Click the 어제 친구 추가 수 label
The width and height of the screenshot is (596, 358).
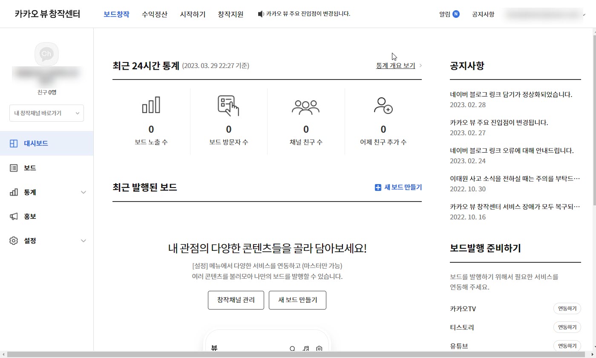pos(383,142)
